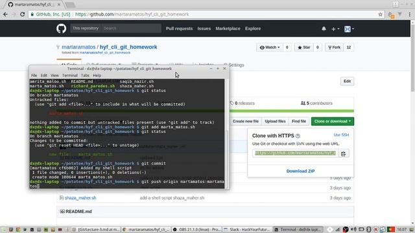Close the martaramatos/hyf_cli browser tab
The height and width of the screenshot is (233, 415).
click(59, 5)
